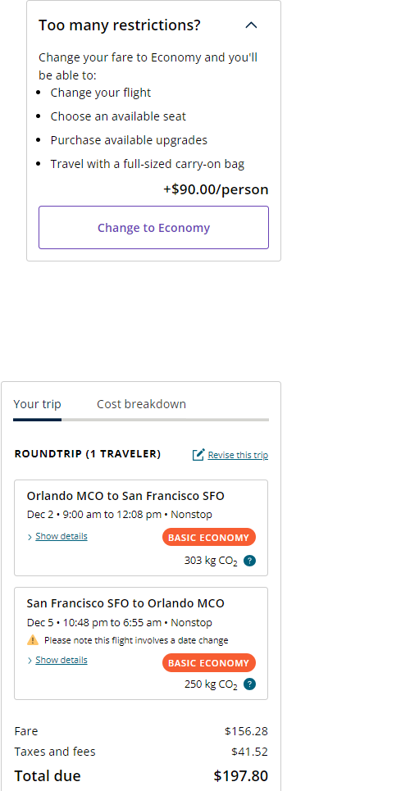Click the San Francisco SFO to Orlando MCO heading

125,603
